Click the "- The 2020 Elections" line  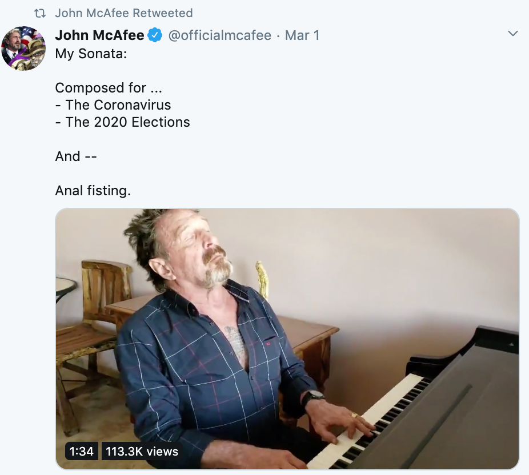[x=122, y=122]
